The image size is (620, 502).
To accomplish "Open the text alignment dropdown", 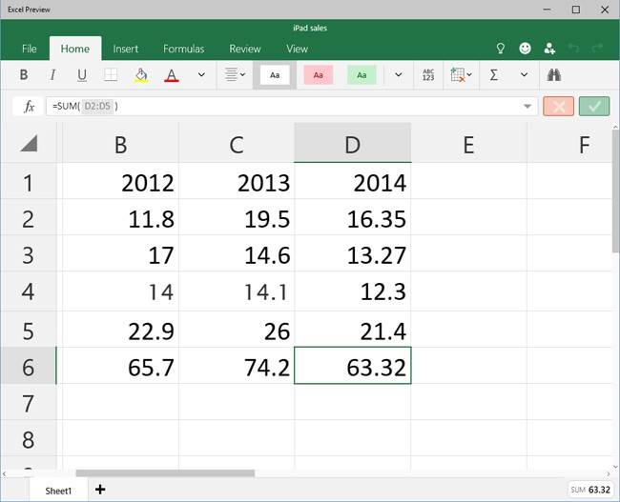I will pos(235,74).
